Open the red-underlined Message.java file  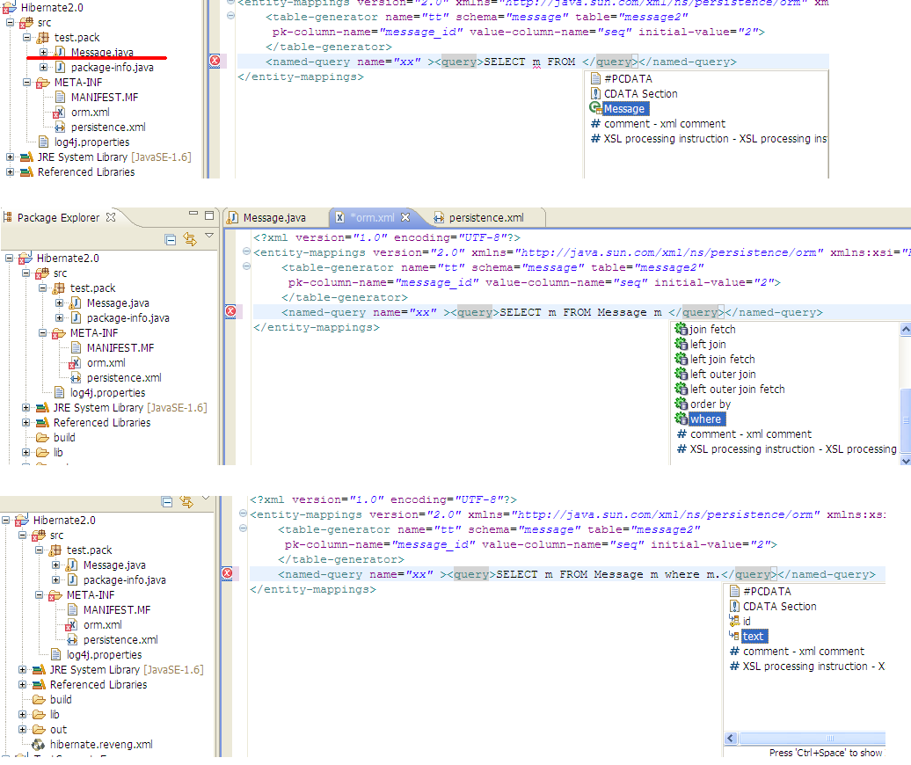click(102, 52)
